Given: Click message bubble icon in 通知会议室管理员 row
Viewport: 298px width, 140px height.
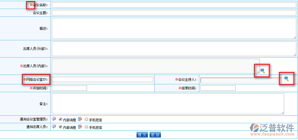Looking at the screenshot, I should tap(54, 119).
